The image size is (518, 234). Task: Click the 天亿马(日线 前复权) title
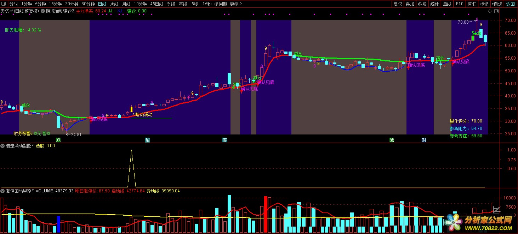coord(20,11)
